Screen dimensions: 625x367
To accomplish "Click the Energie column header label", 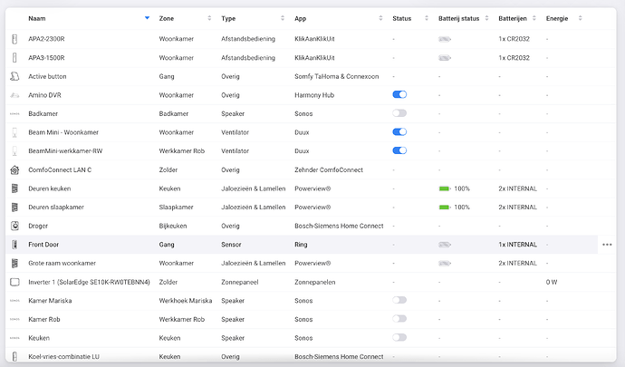I will [557, 18].
